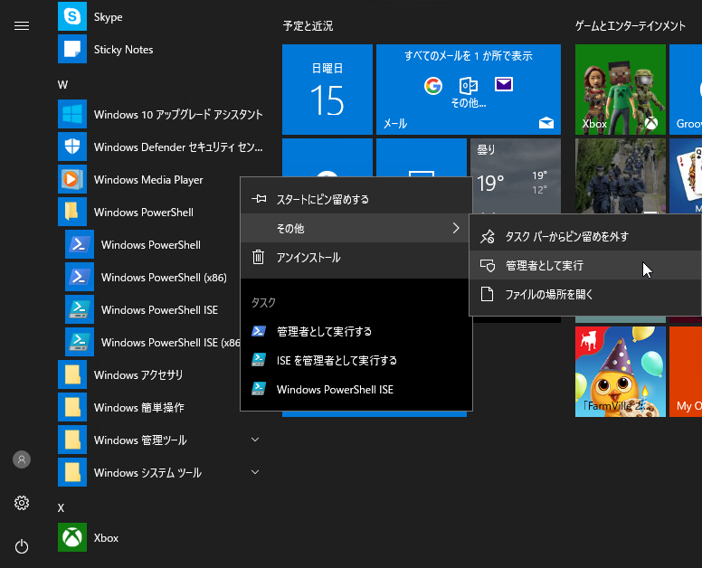
Task: Click the unpin icon beside タスク バーからピン留めを外す
Action: point(487,236)
